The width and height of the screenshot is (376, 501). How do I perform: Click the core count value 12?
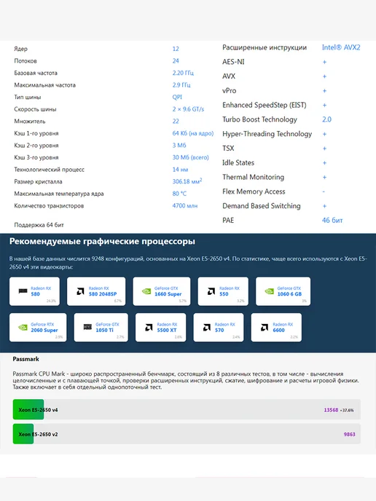(x=176, y=49)
